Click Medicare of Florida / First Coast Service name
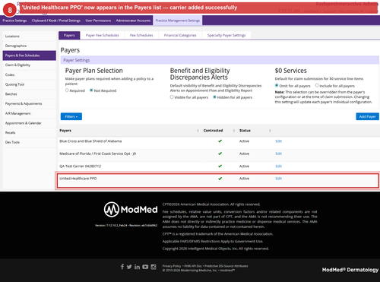 point(97,154)
